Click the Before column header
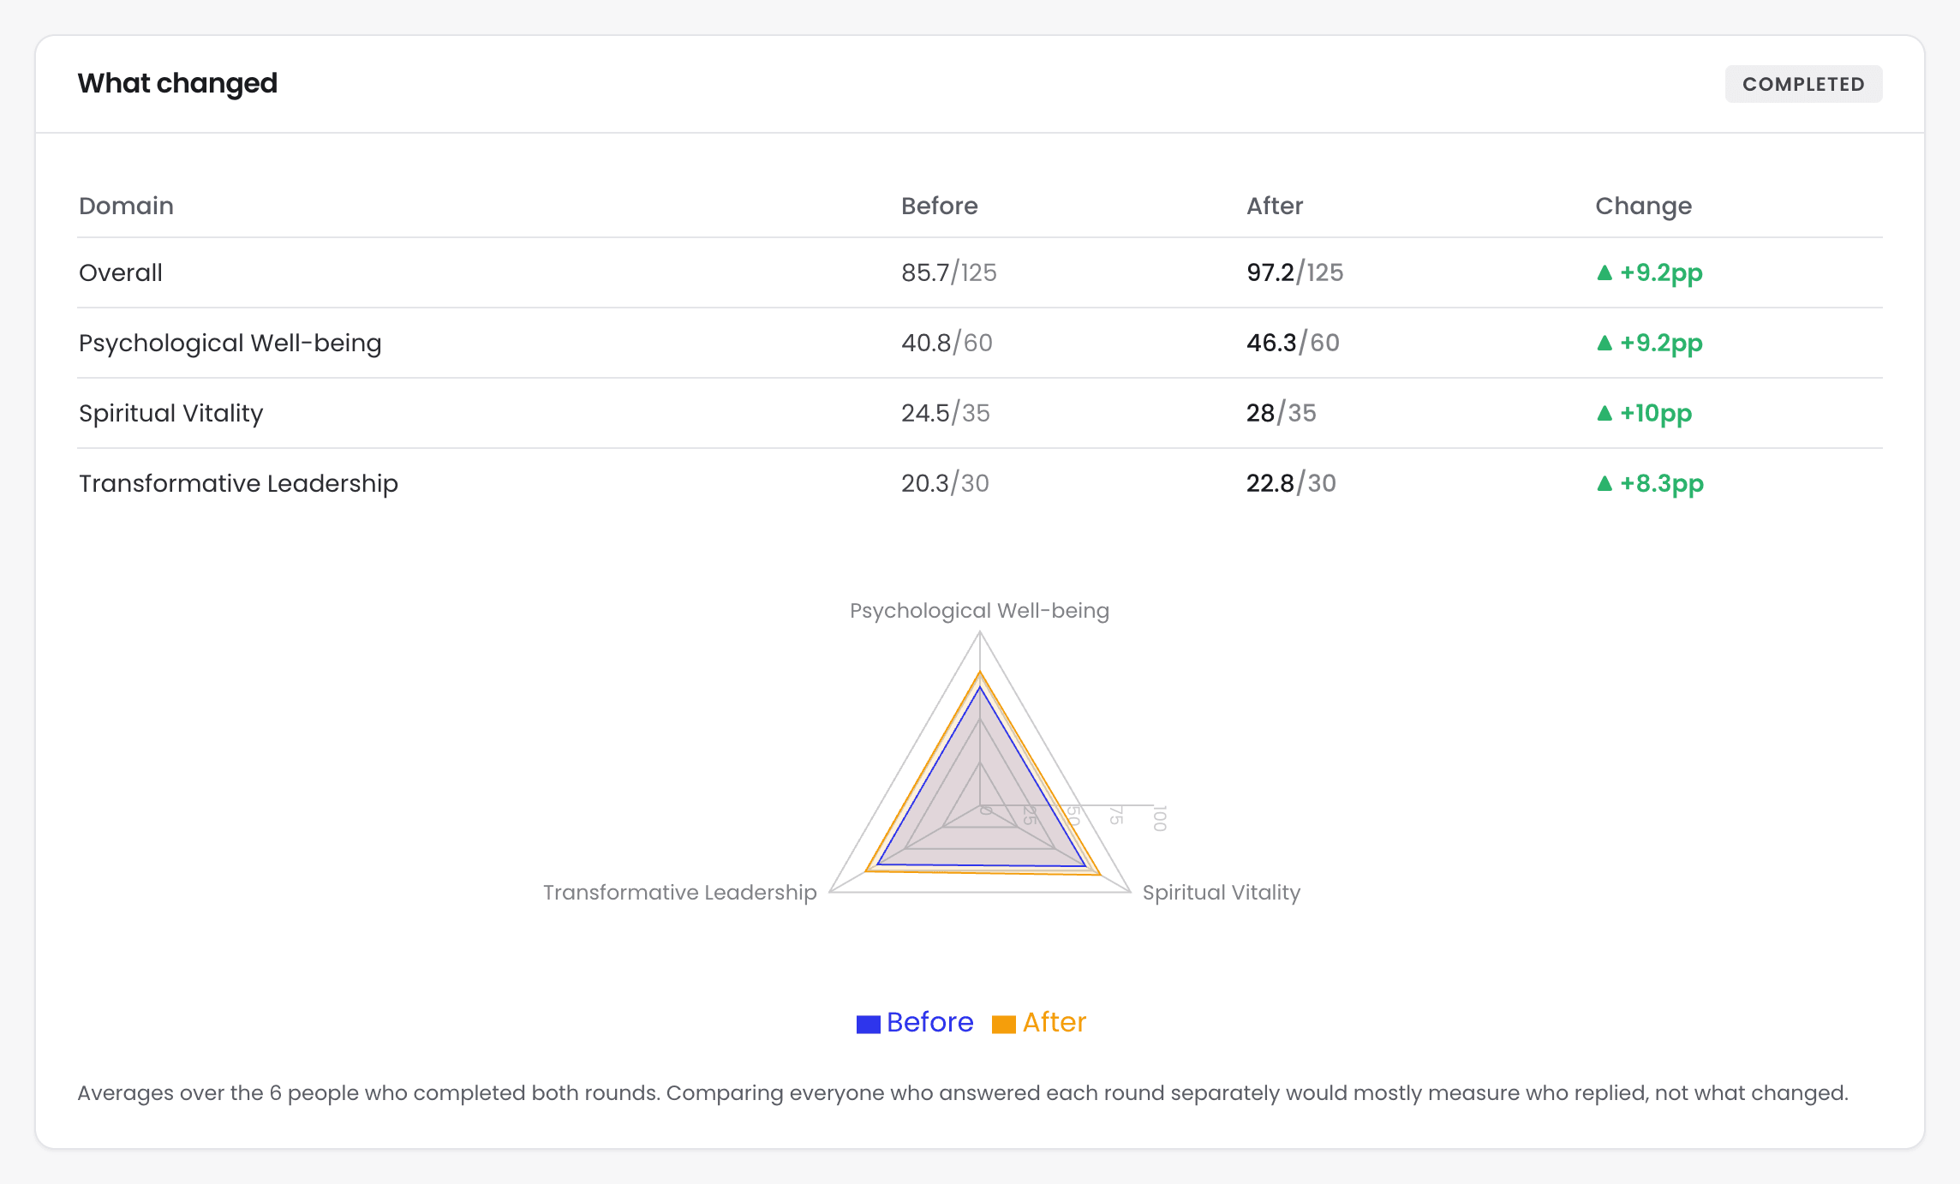Viewport: 1960px width, 1184px height. (939, 206)
